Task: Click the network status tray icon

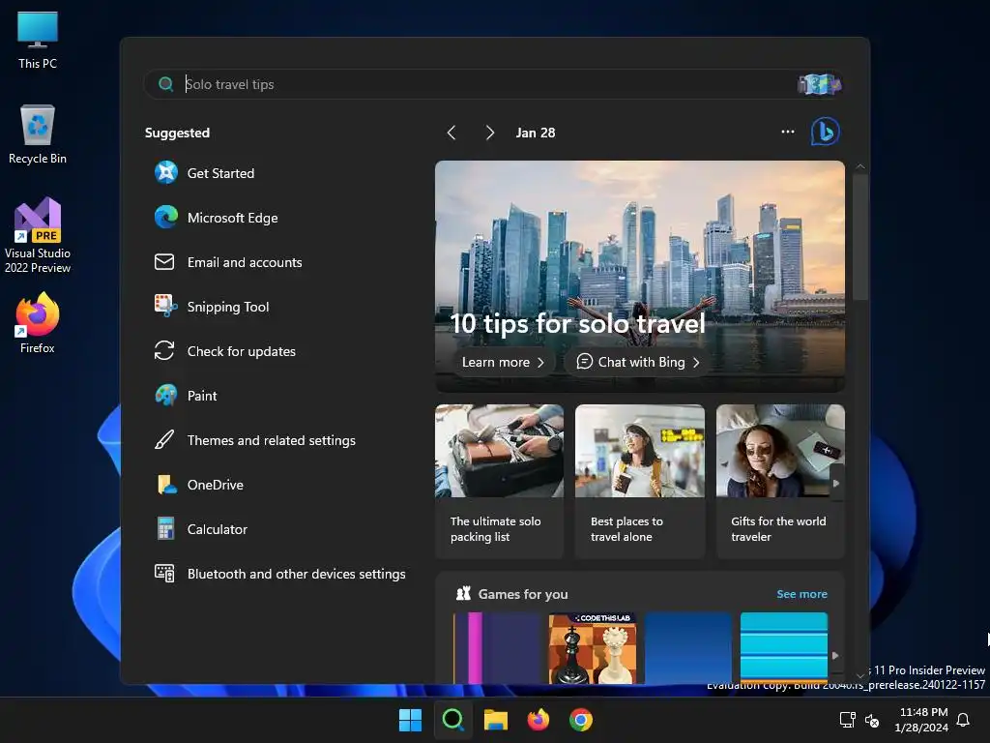Action: point(847,720)
